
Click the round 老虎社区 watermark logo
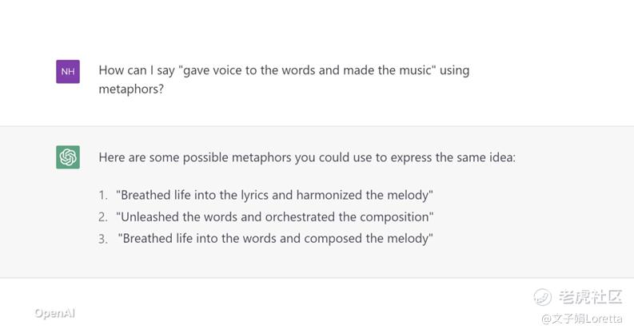[x=543, y=297]
